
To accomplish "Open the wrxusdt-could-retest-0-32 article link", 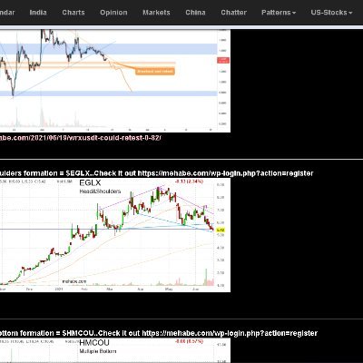I will [81, 138].
